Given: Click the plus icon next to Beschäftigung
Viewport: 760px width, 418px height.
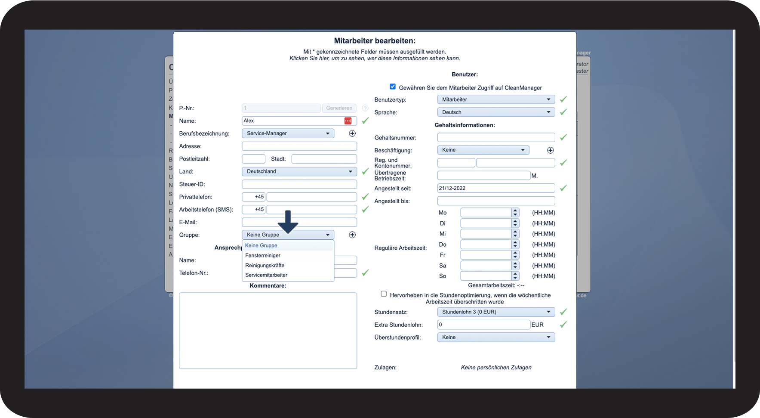Looking at the screenshot, I should point(551,150).
